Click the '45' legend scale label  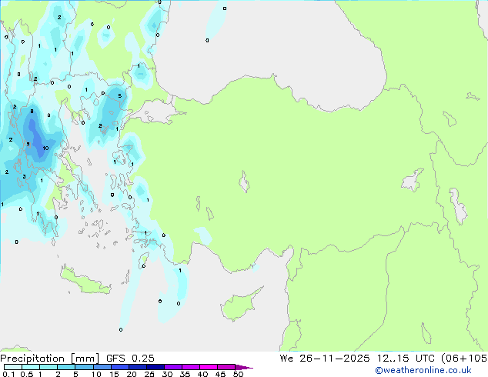[220, 374]
